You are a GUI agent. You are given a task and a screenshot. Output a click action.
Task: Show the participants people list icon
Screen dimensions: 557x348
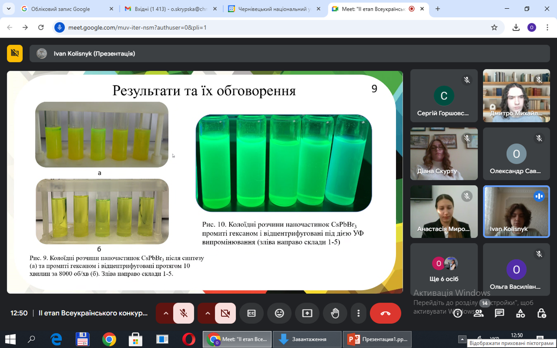click(x=479, y=313)
